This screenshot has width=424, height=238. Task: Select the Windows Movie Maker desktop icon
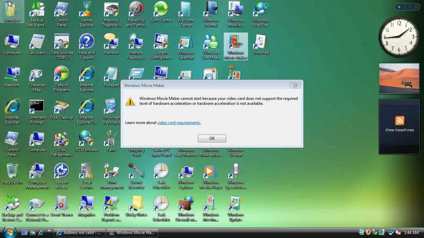236,47
